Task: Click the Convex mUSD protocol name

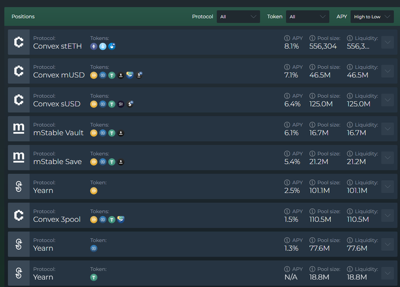Action: [x=59, y=75]
